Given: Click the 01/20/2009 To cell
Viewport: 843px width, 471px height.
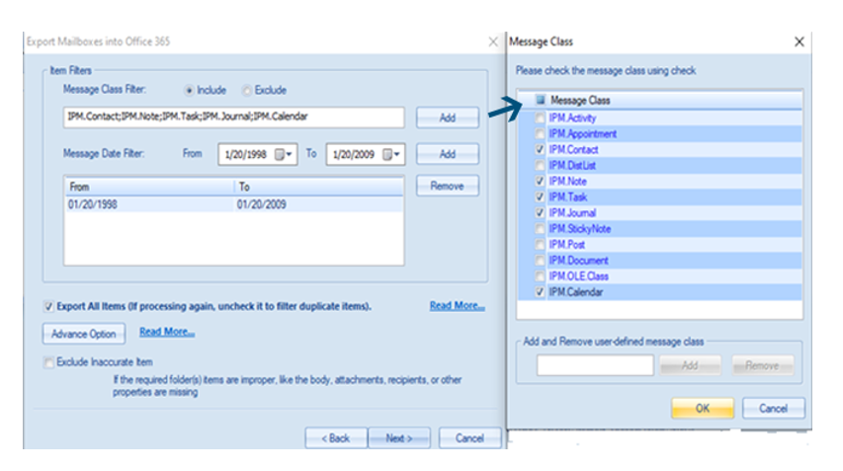Looking at the screenshot, I should [x=262, y=204].
